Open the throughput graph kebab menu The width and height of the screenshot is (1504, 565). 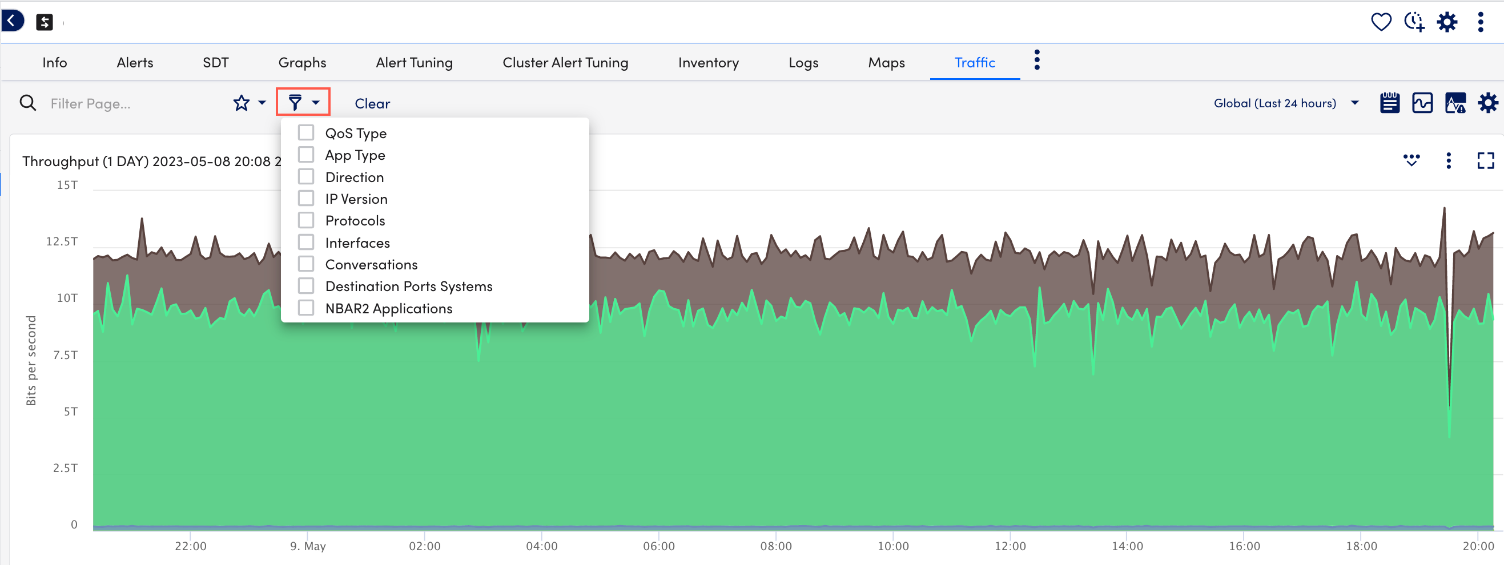click(1448, 160)
